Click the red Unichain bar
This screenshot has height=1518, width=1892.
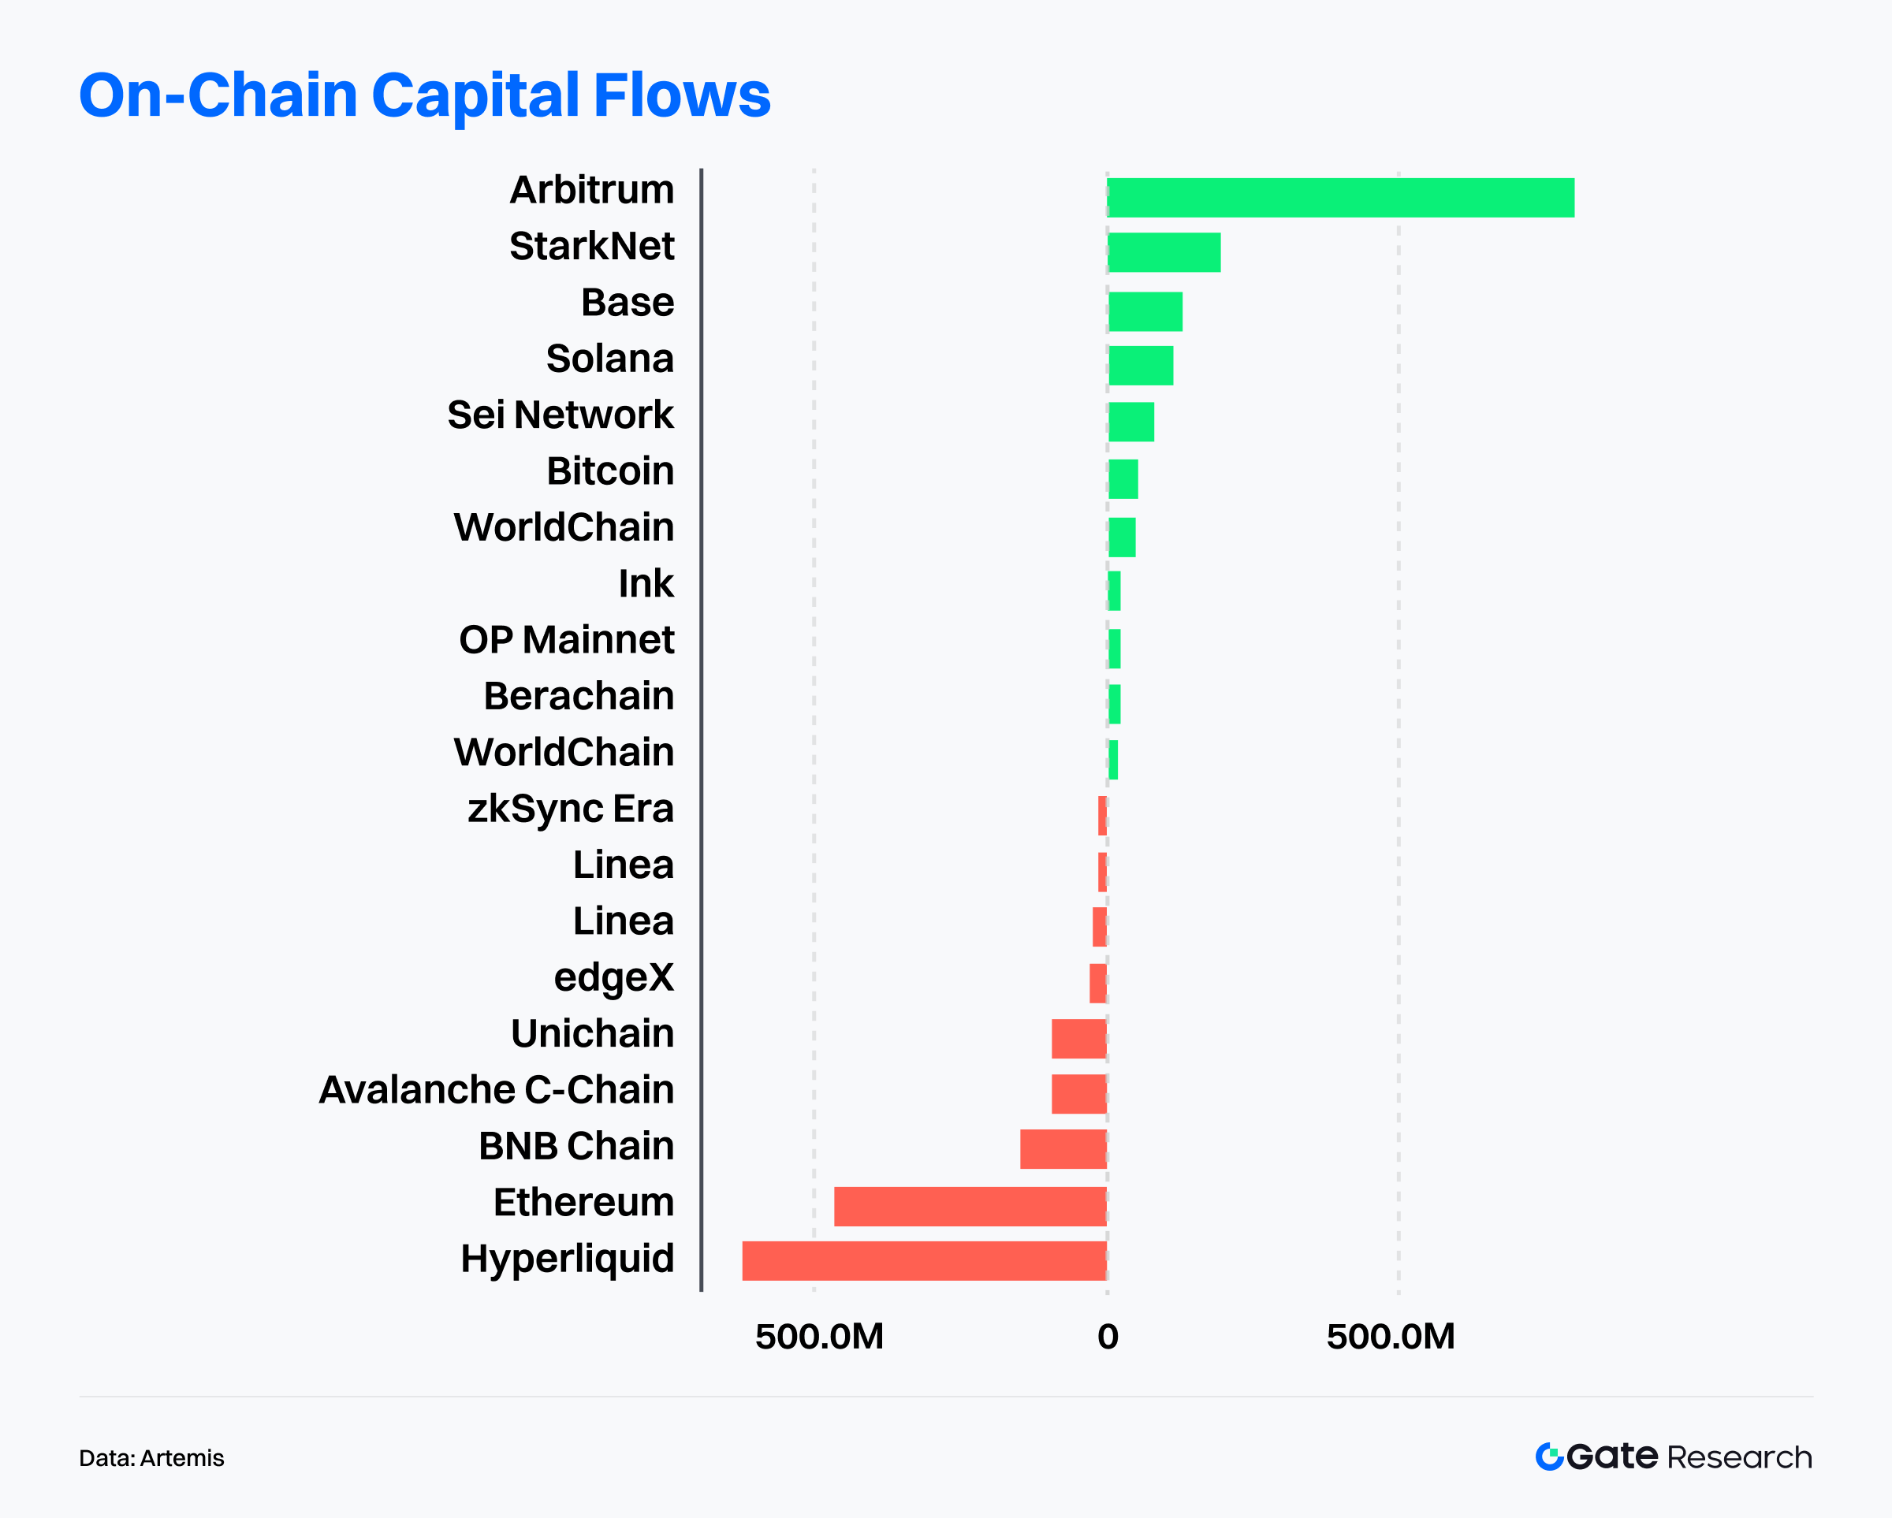coord(1078,1039)
